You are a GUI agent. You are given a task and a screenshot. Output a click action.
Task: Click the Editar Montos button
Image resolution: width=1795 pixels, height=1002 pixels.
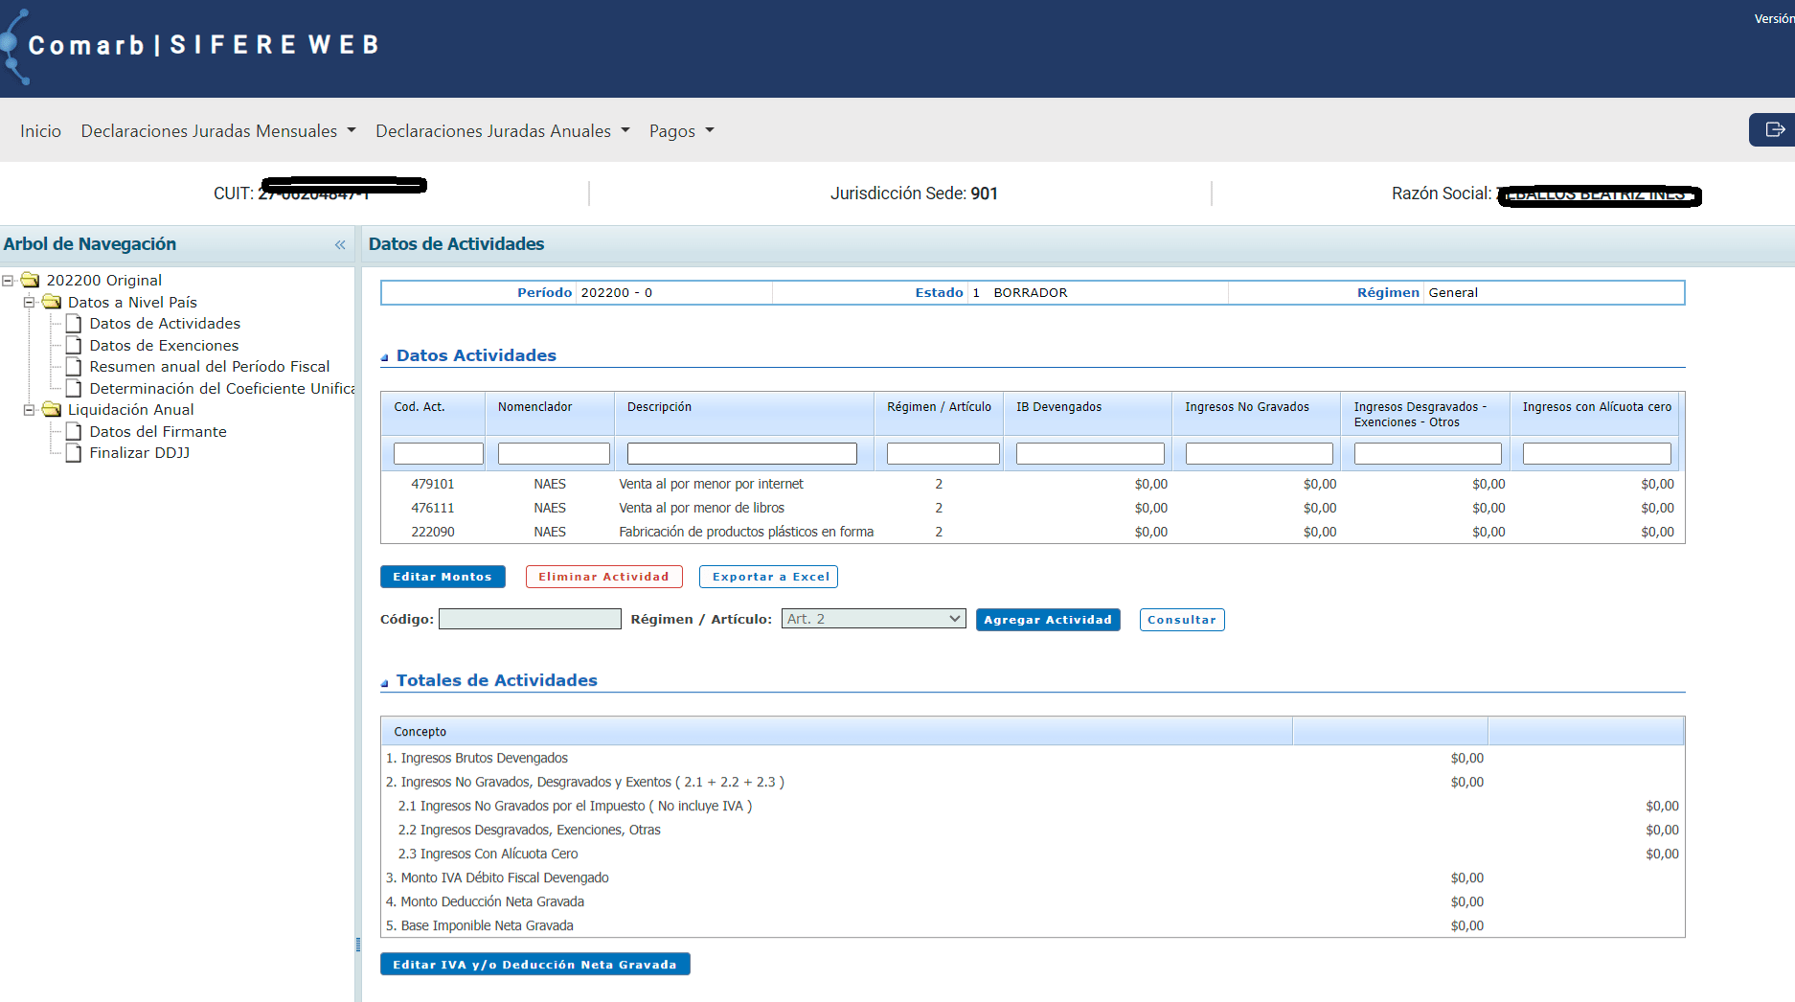click(442, 577)
